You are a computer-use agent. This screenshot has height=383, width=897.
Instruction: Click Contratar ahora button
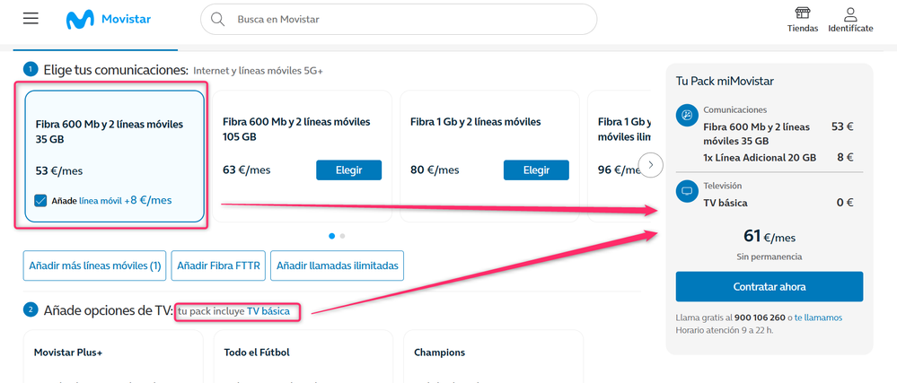tap(769, 287)
